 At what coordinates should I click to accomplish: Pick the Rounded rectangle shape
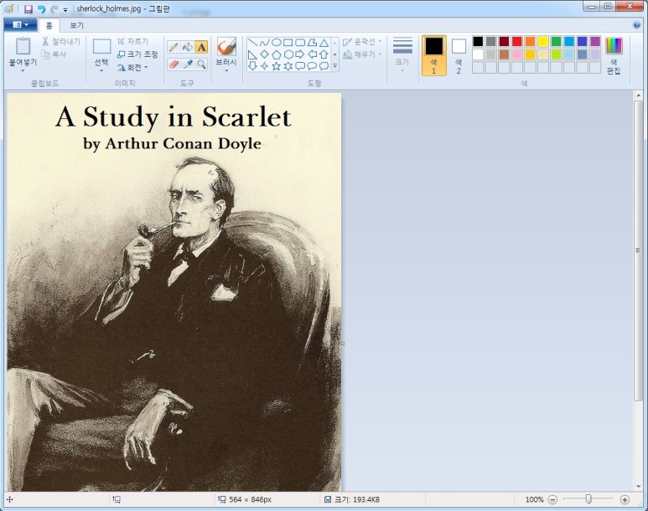pyautogui.click(x=300, y=43)
